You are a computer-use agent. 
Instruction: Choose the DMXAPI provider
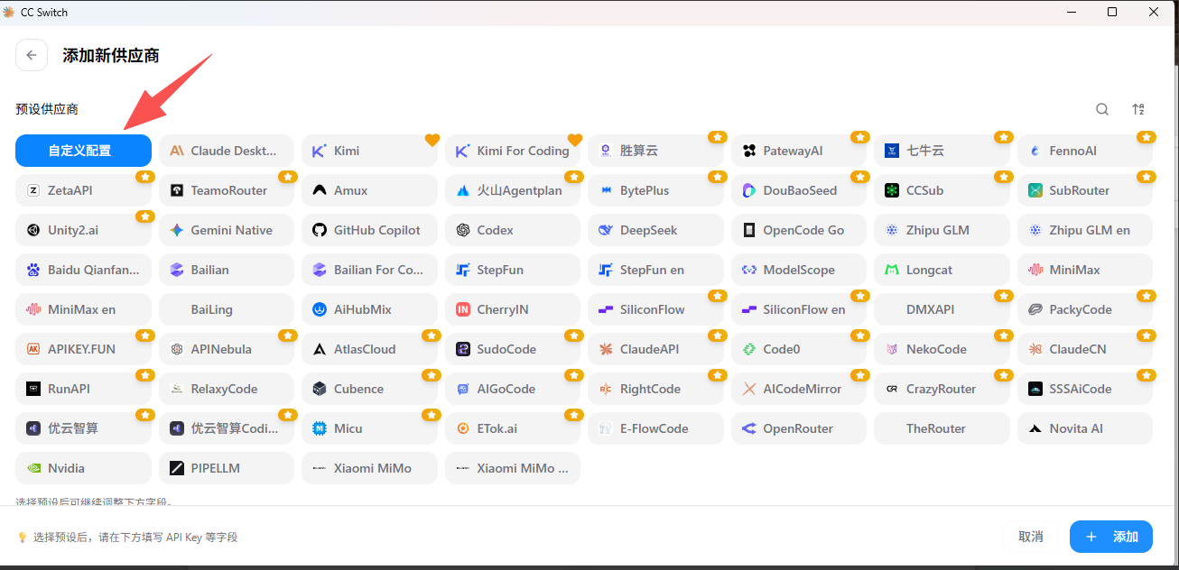point(942,309)
